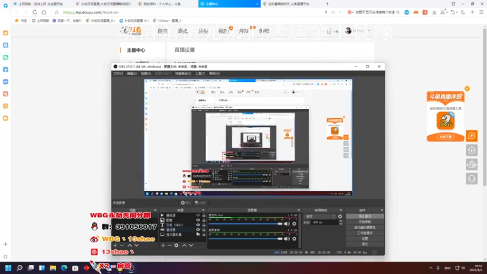Undock the 混音器 panel with its header icon

pyautogui.click(x=299, y=210)
